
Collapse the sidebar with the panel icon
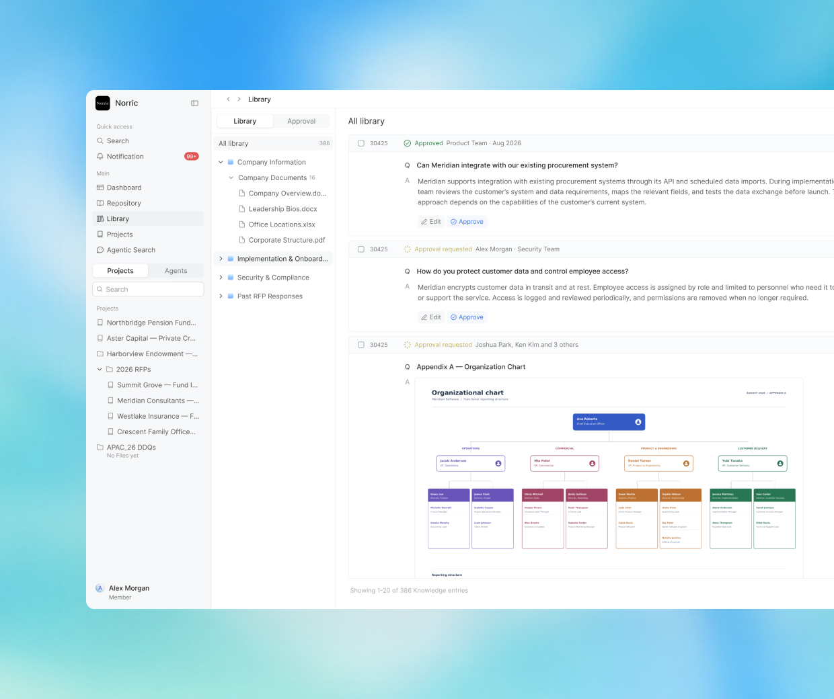point(194,103)
